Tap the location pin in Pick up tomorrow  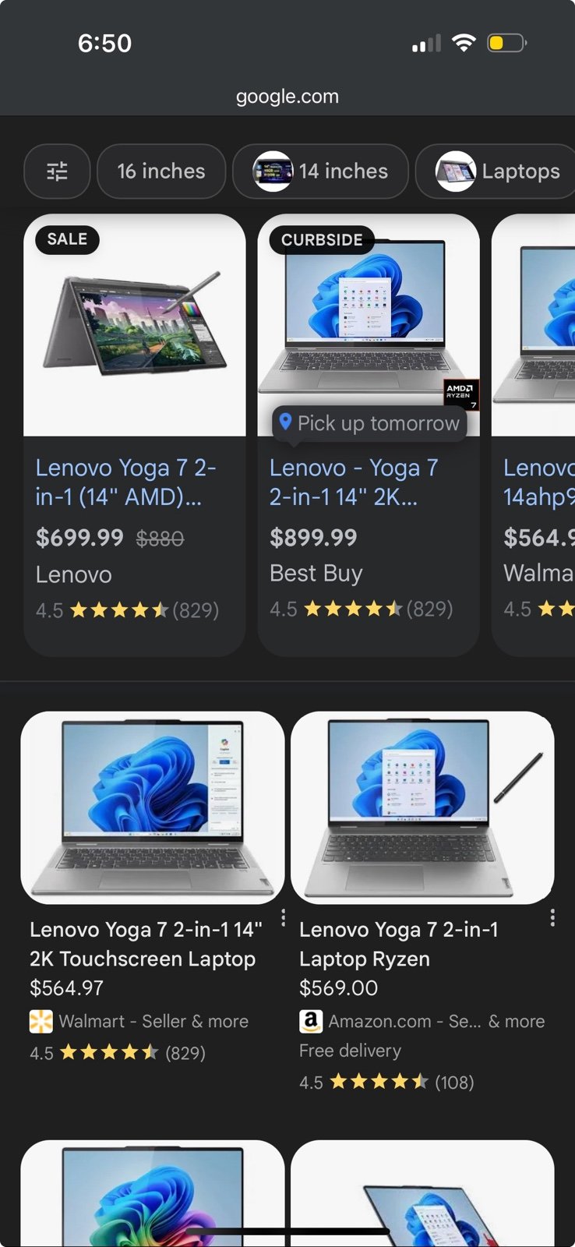[x=285, y=422]
